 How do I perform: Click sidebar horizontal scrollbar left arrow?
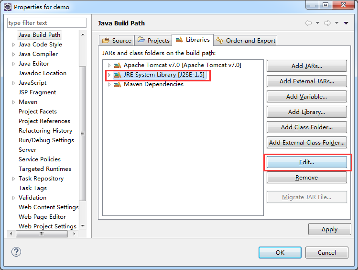click(x=11, y=234)
